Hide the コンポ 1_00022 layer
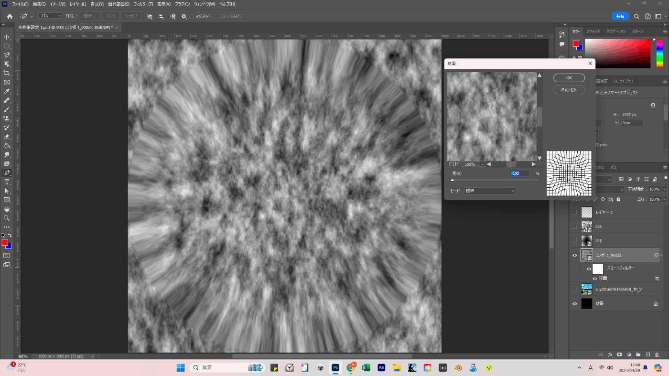Viewport: 669px width, 376px height. (x=574, y=255)
